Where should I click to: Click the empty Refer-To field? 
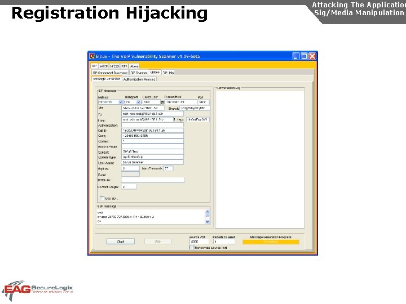(x=153, y=180)
